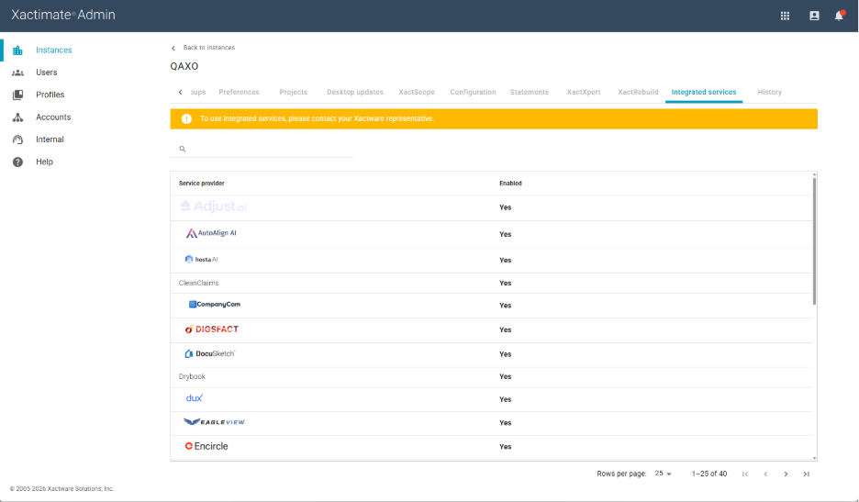Click the Back to Instances link

pos(208,48)
